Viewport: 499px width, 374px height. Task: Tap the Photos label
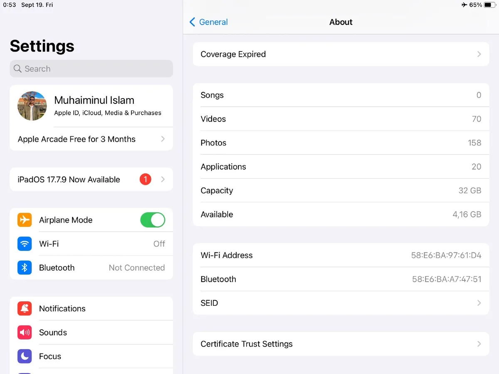pos(214,143)
